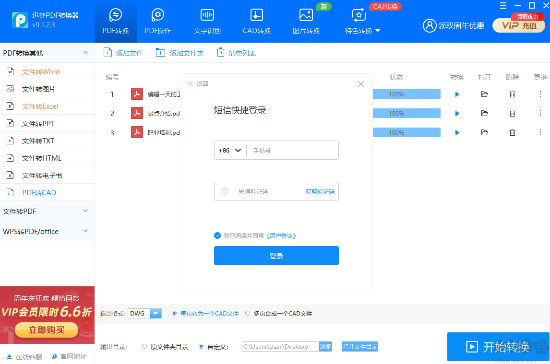Click the PDF icon of 编辑一天的 file

click(x=137, y=94)
